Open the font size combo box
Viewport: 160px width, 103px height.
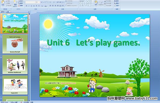pos(38,2)
